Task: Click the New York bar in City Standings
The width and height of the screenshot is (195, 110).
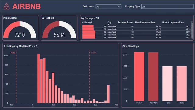Action: coord(153,77)
